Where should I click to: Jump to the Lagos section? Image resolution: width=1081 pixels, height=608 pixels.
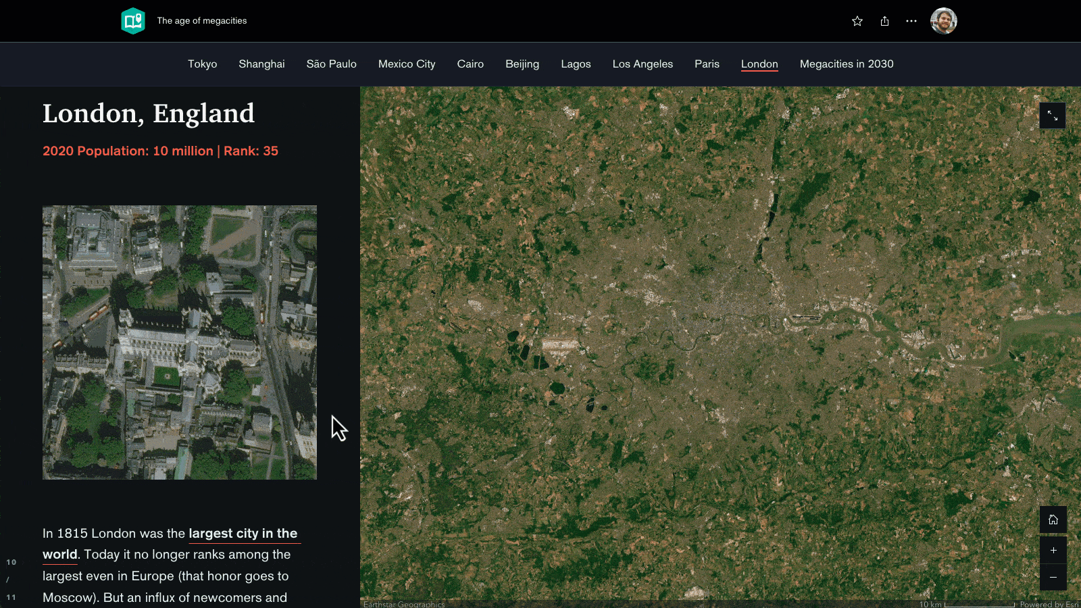pyautogui.click(x=576, y=64)
